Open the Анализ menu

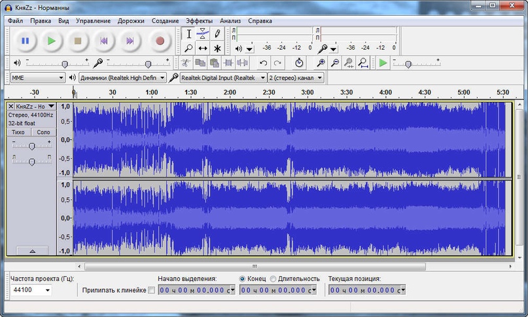[230, 20]
